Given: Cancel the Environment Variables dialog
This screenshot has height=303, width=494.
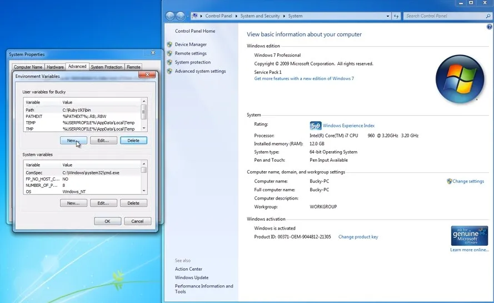Looking at the screenshot, I should pyautogui.click(x=137, y=221).
